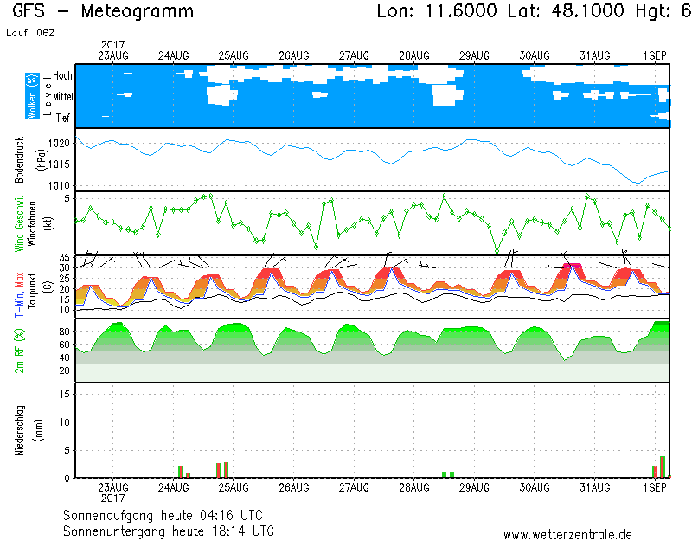The image size is (692, 541).
Task: Select 31AUG on the upper date axis
Action: coord(595,56)
